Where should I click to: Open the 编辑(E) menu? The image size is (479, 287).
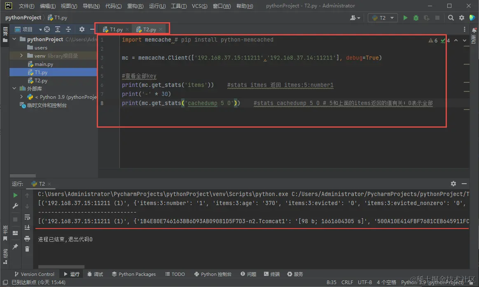pyautogui.click(x=48, y=6)
